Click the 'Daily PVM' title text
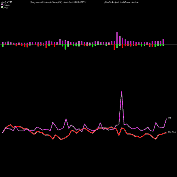The image size is (177, 177). click(x=7, y=2)
